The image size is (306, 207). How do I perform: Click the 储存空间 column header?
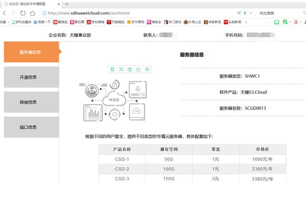point(169,150)
